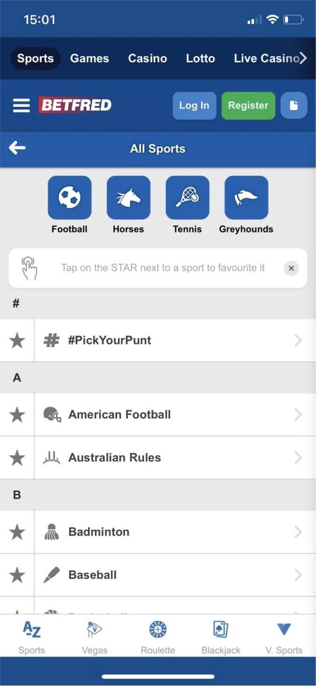
Task: Dismiss the favourite tip banner
Action: click(x=291, y=268)
